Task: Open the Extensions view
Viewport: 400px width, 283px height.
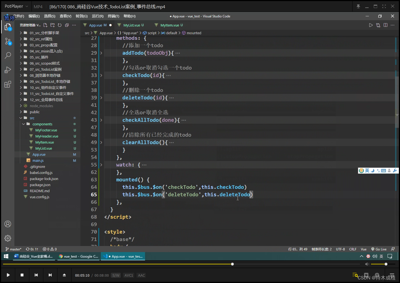Action: click(8, 84)
